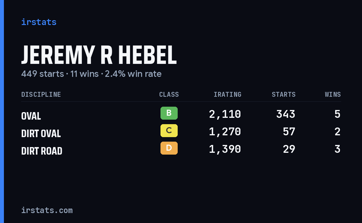Select the DISCIPLINE column header

(41, 94)
